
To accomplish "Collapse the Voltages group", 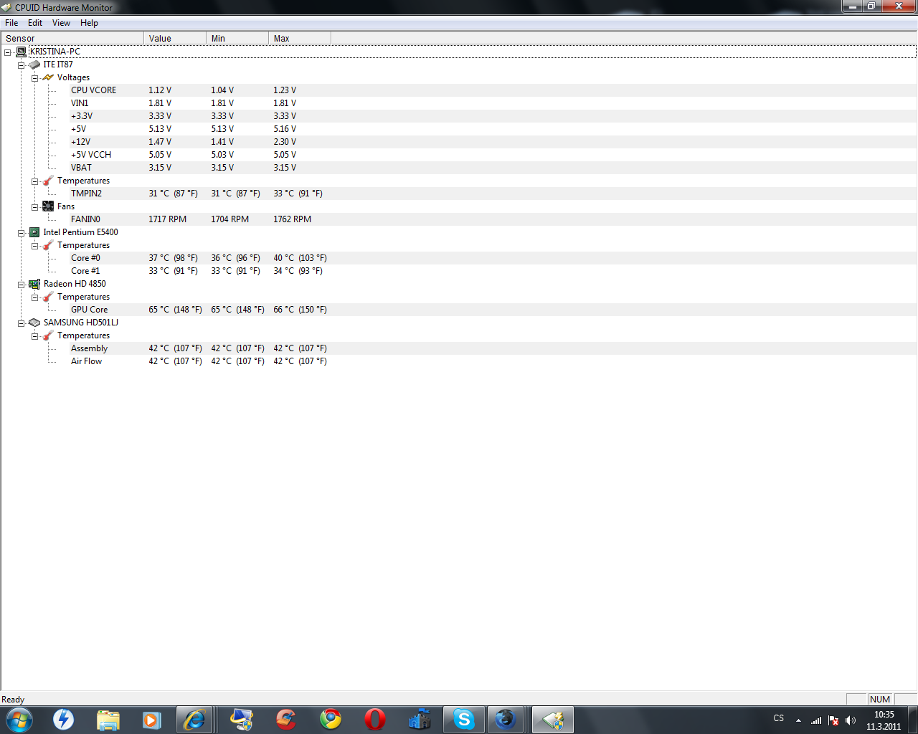I will point(35,78).
